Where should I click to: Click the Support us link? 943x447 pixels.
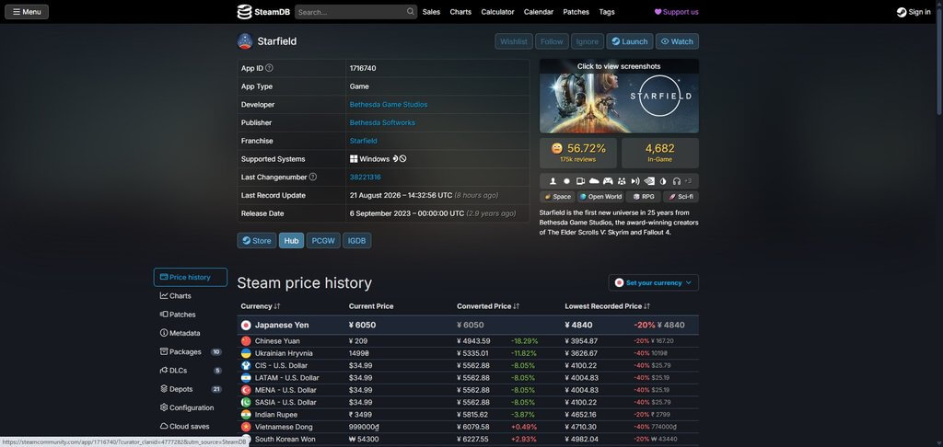pyautogui.click(x=676, y=12)
